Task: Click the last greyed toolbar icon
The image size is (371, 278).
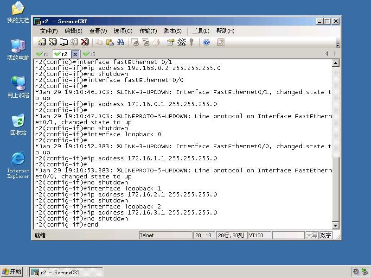Action: point(221,42)
